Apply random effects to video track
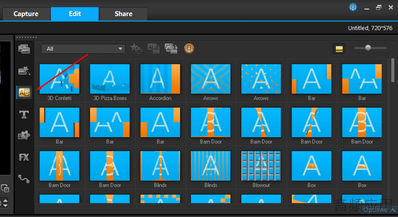This screenshot has width=398, height=217. point(171,49)
